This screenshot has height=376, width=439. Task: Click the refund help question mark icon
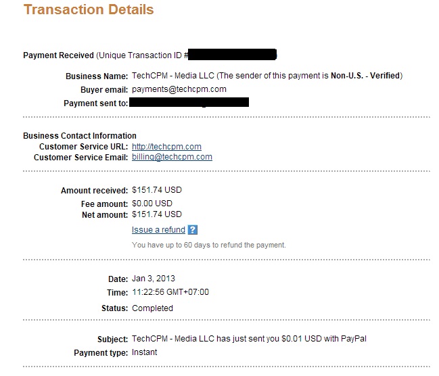[x=193, y=230]
